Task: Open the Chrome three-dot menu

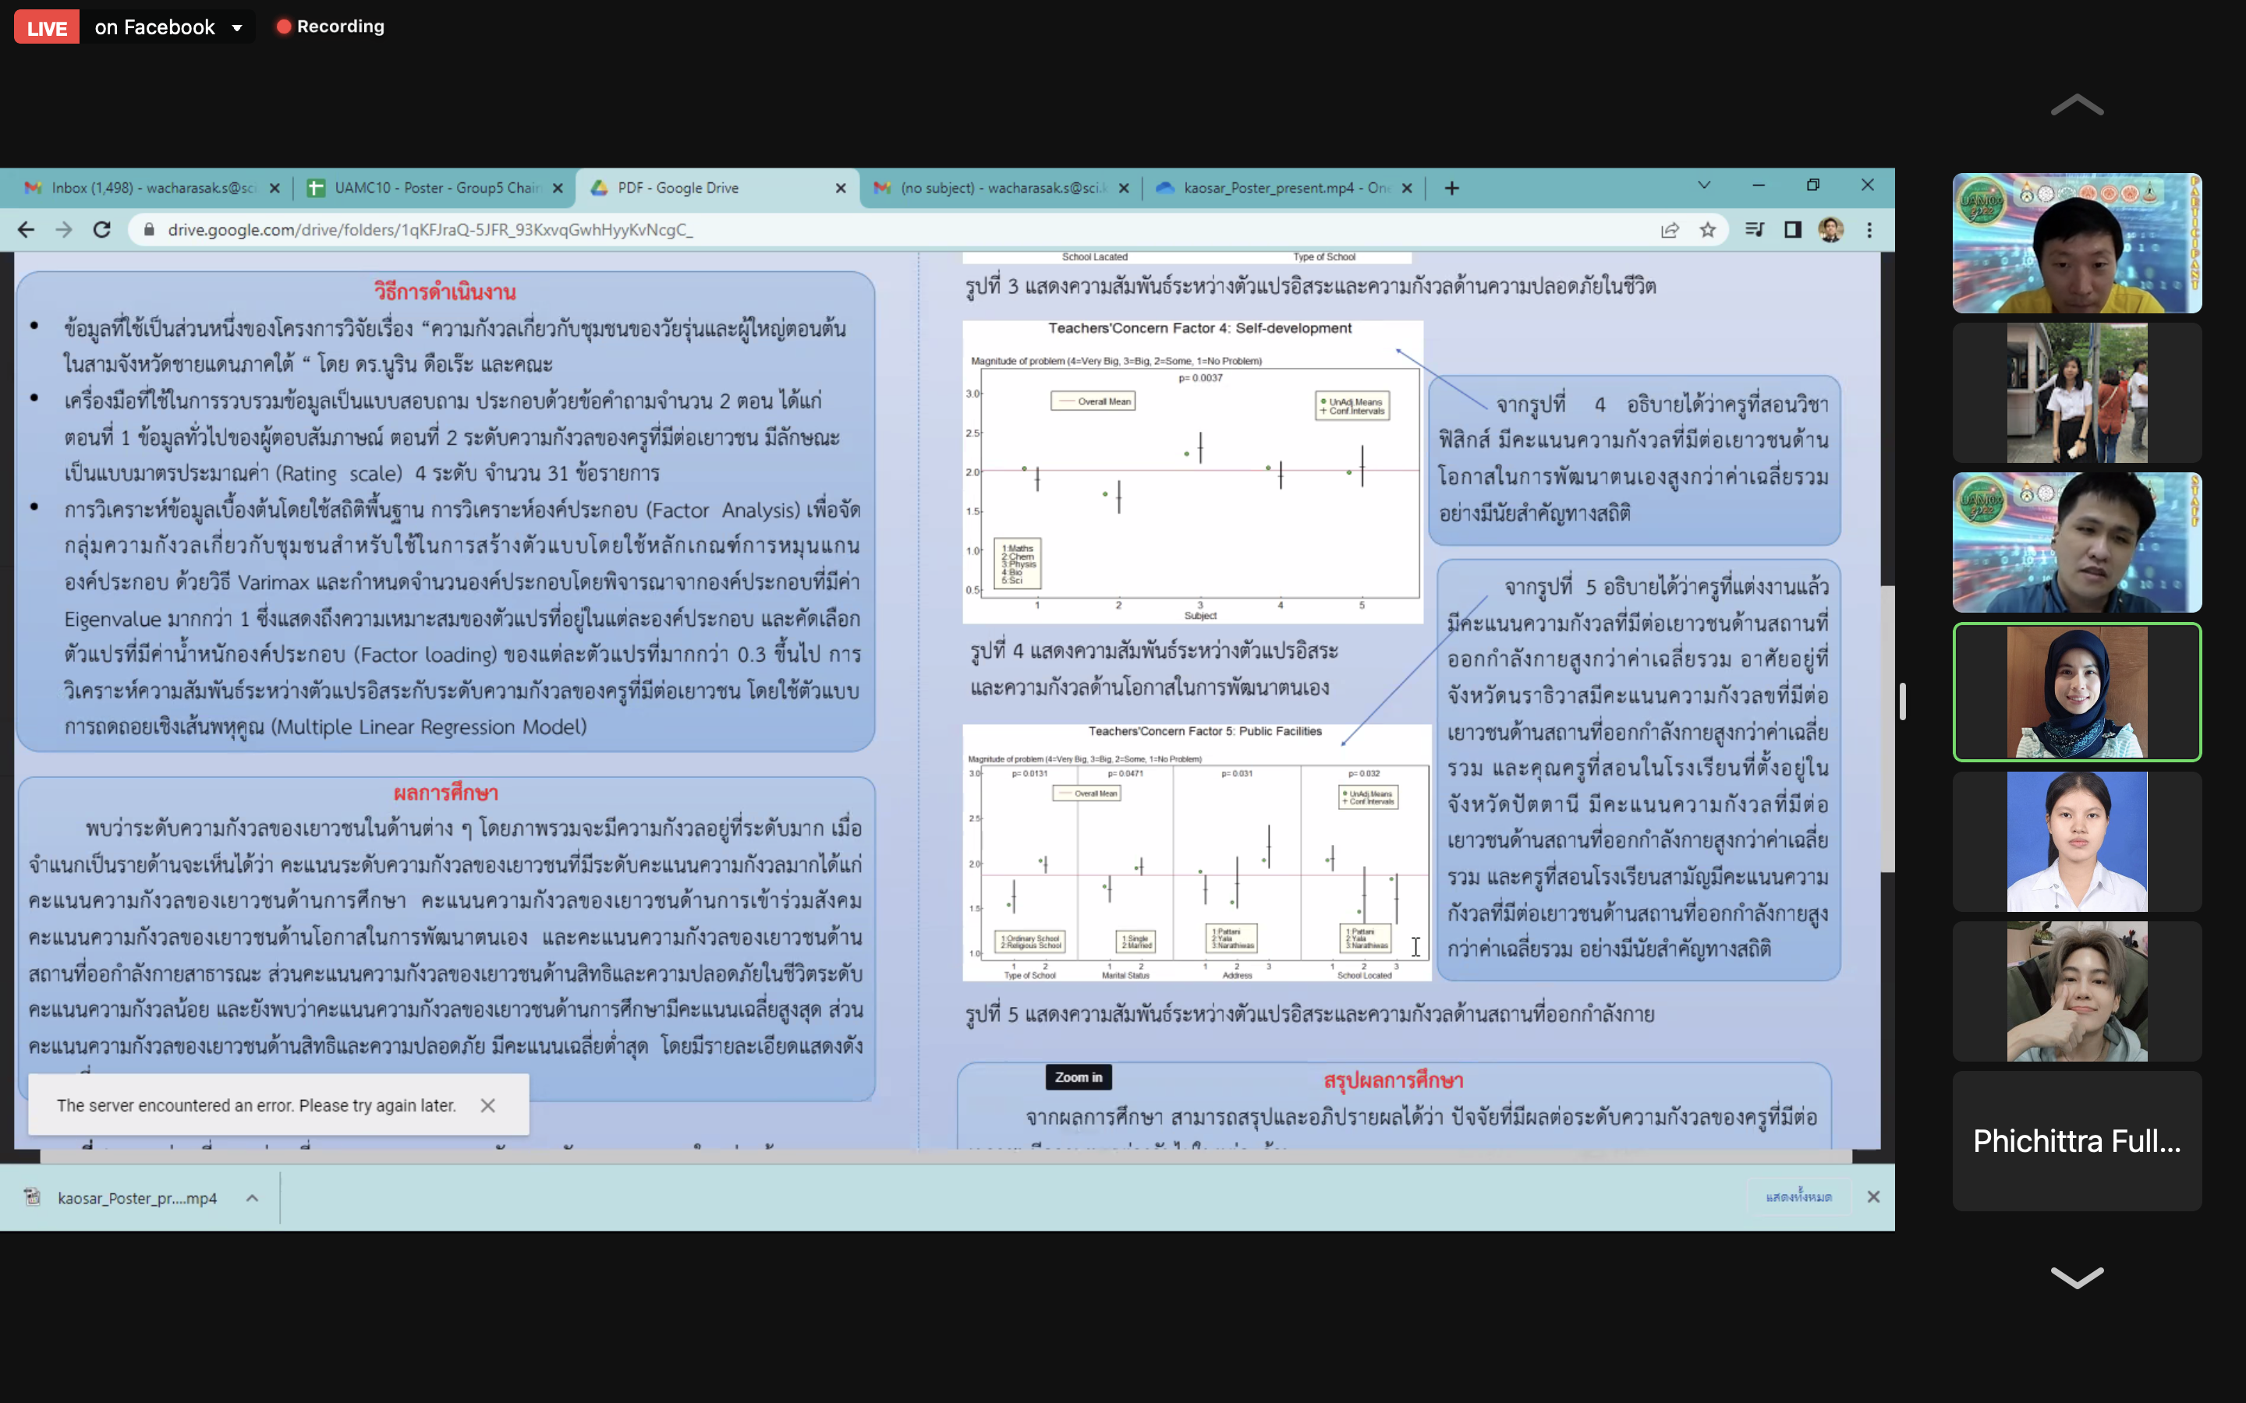Action: coord(1869,230)
